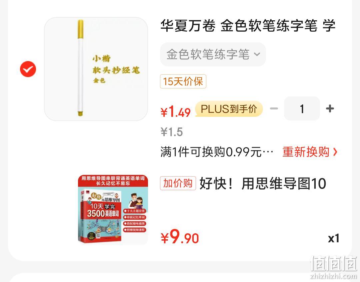This screenshot has width=360, height=282.
Task: Click the gray ¥1.5 original price
Action: (172, 132)
